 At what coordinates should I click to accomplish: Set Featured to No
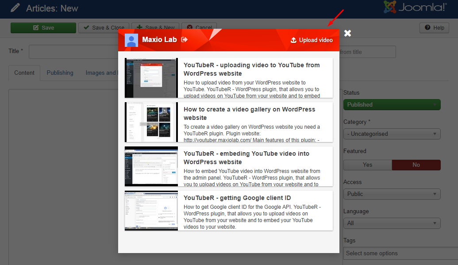point(416,165)
